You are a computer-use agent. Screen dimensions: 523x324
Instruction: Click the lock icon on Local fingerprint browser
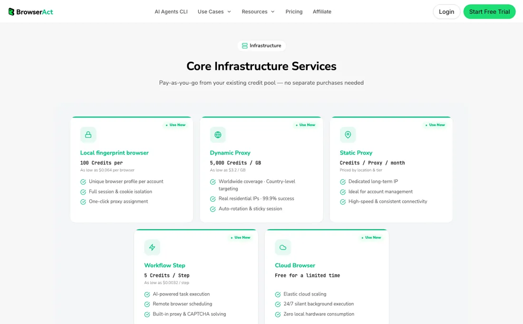tap(88, 135)
